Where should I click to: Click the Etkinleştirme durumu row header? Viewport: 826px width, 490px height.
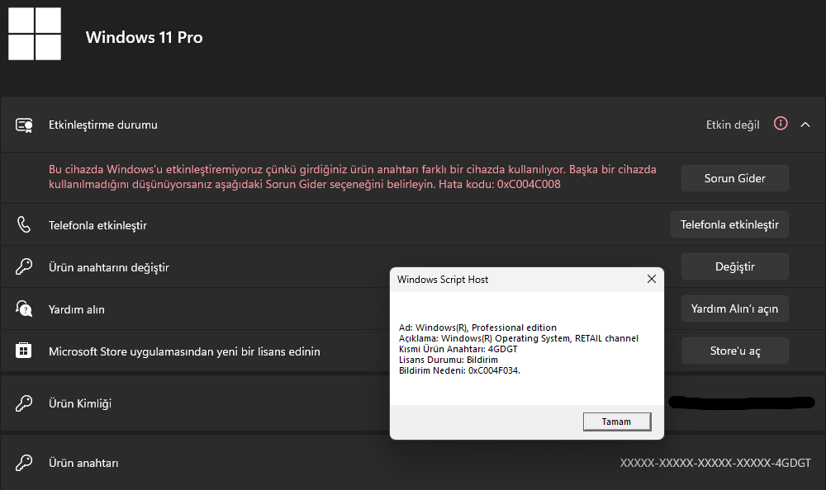pos(330,125)
